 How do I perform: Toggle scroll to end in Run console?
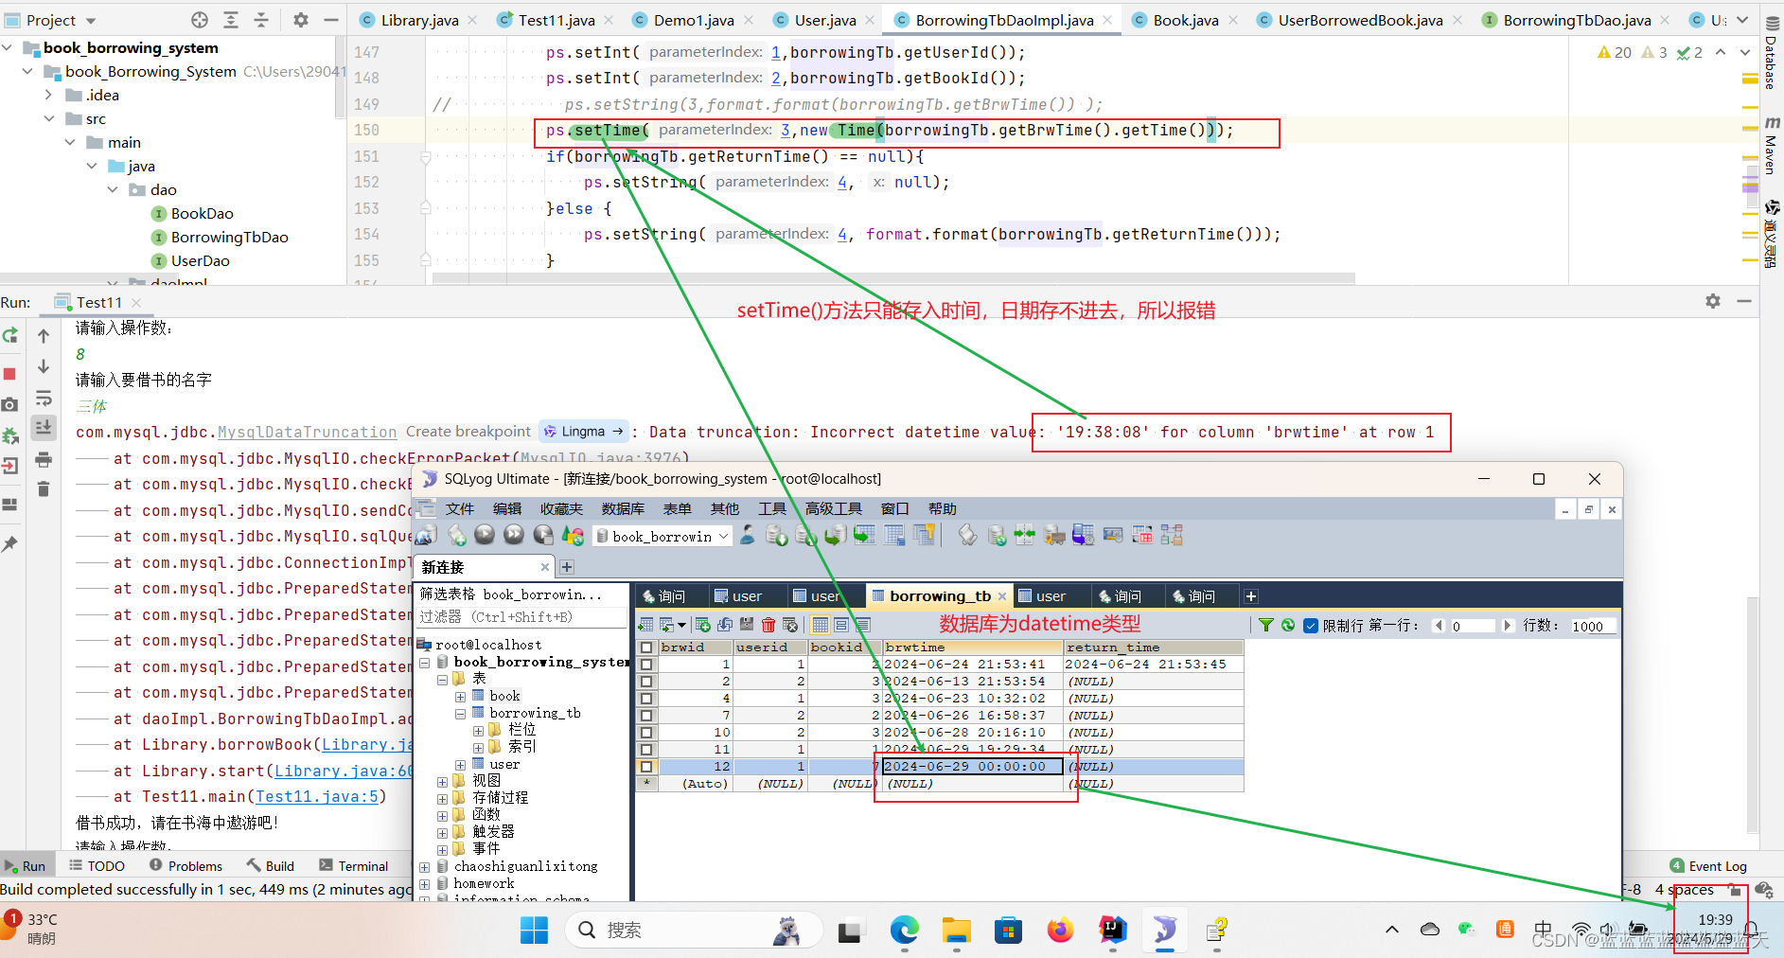click(x=44, y=428)
